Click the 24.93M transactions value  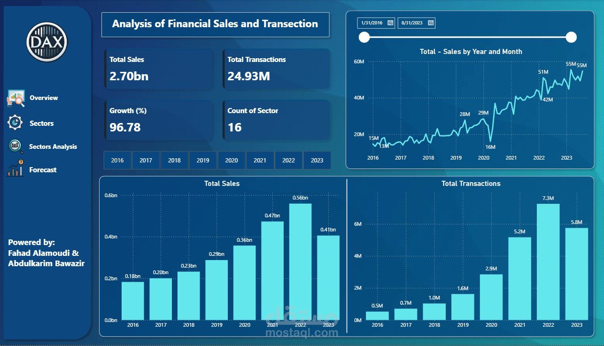248,76
